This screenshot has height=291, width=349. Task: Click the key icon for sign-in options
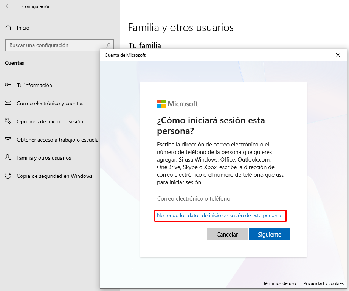coord(8,121)
